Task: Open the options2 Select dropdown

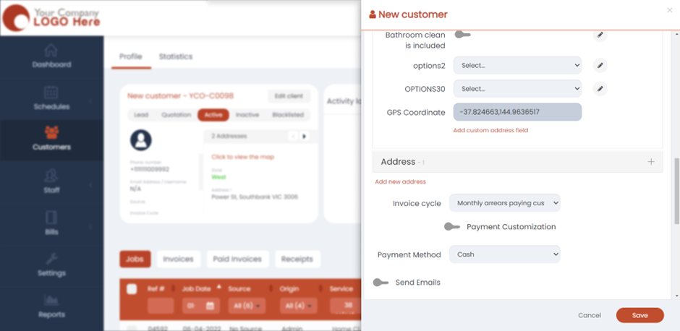Action: (x=517, y=66)
